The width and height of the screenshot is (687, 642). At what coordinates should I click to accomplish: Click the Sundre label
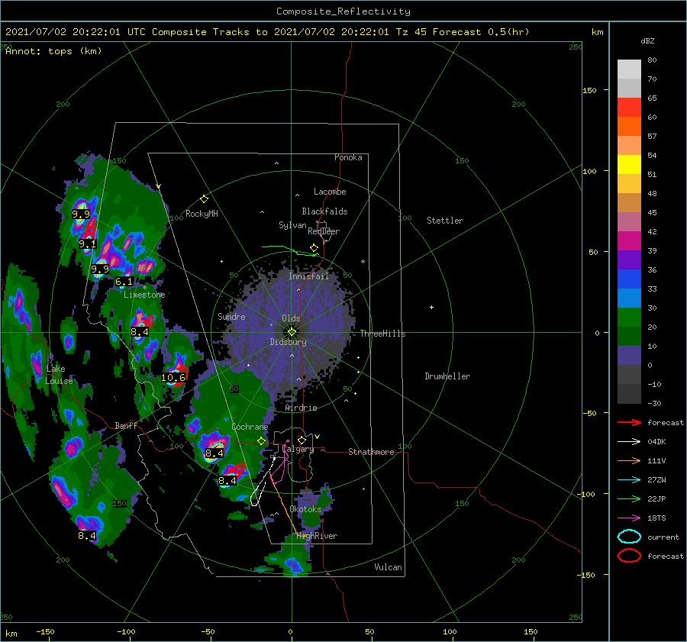pos(231,317)
